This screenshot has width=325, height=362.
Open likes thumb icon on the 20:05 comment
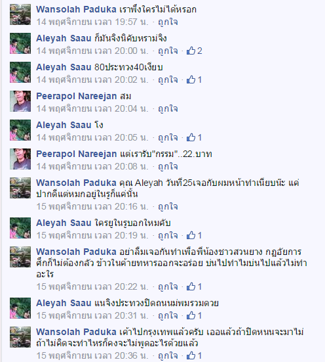pos(191,137)
